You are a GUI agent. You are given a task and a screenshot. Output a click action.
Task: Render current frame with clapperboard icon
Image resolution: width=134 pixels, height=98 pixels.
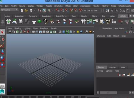(112, 10)
